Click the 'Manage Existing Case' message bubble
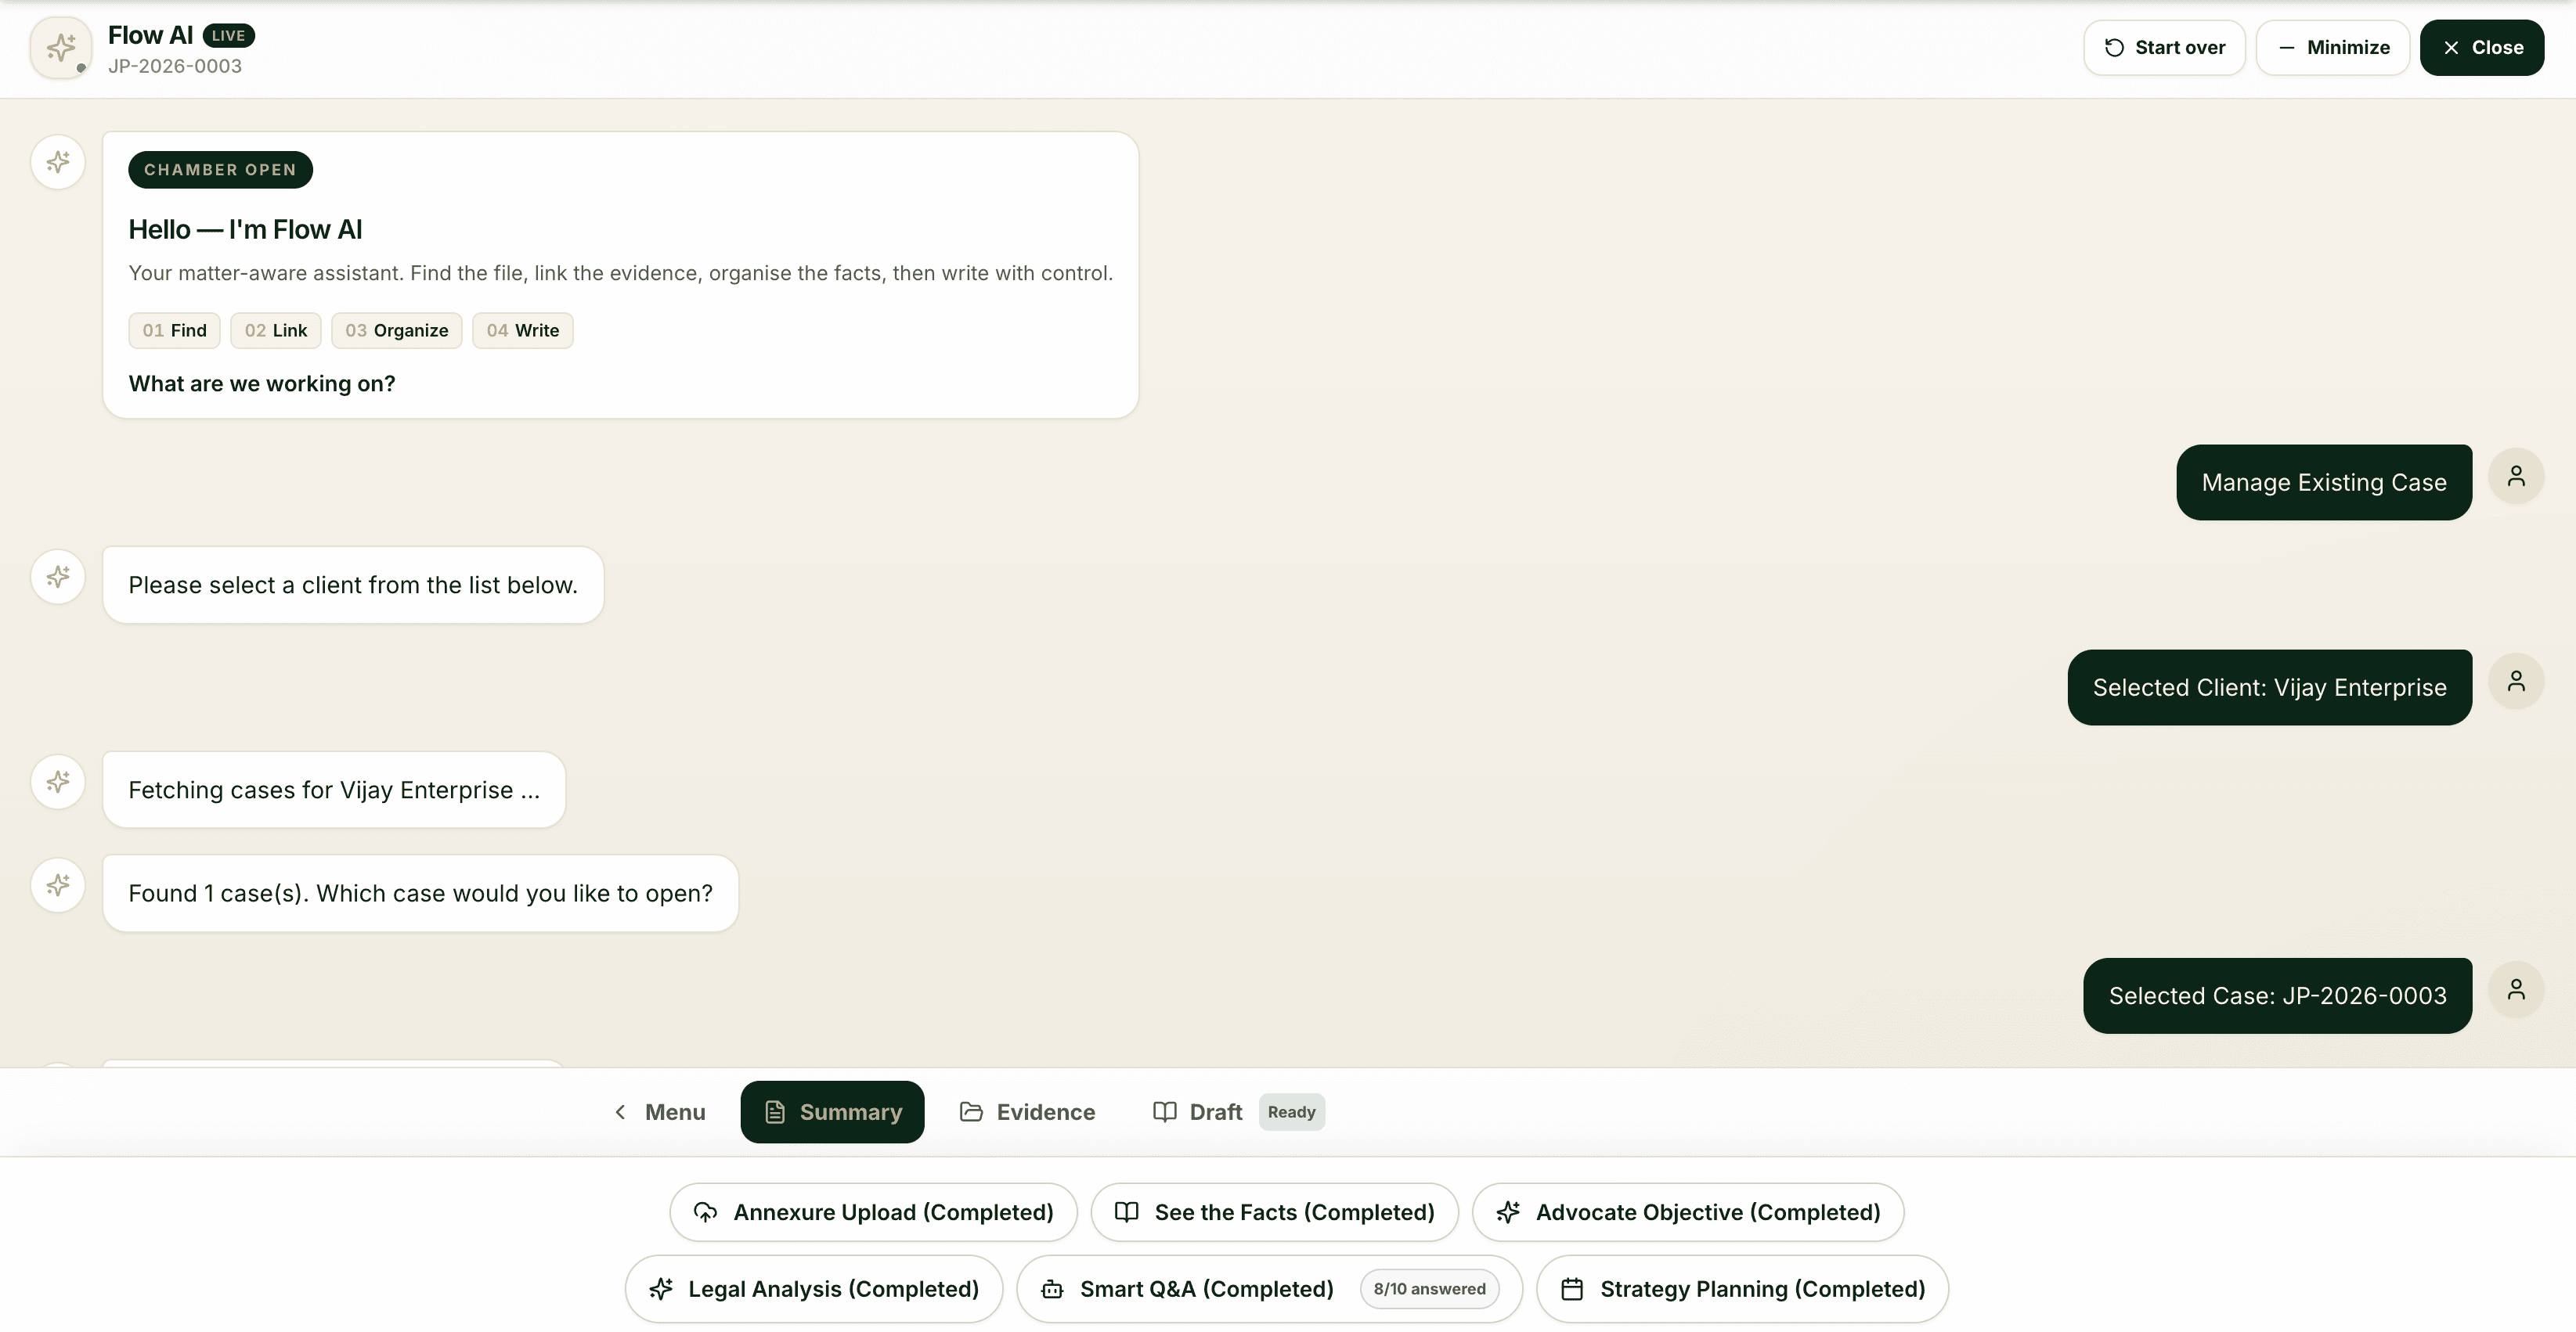Viewport: 2576px width, 1332px height. pos(2324,483)
